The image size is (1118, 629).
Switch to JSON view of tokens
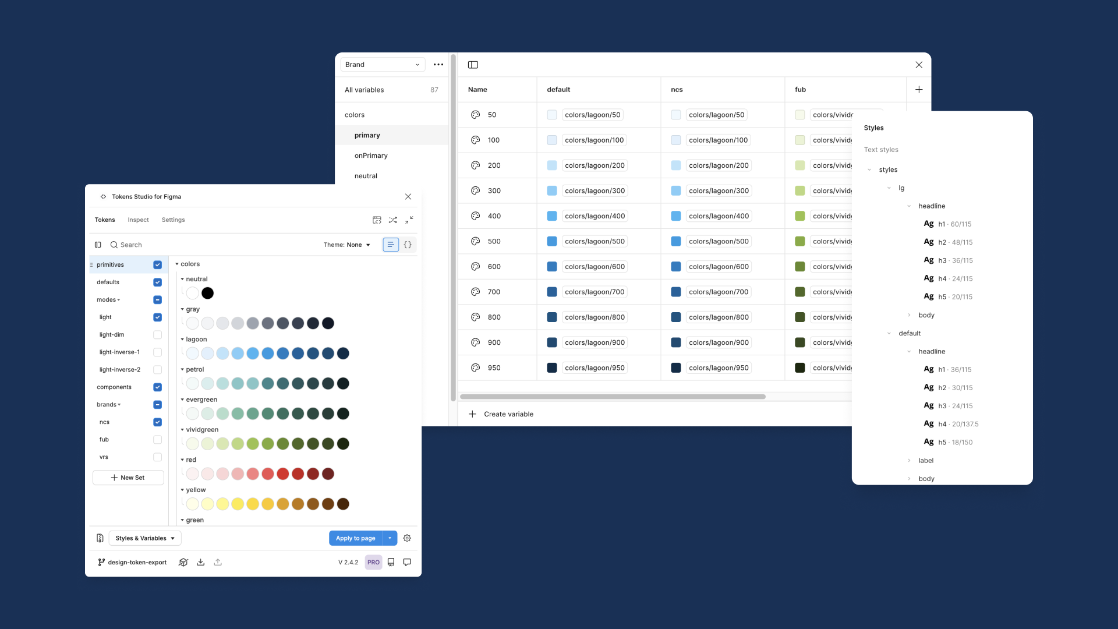(x=408, y=245)
